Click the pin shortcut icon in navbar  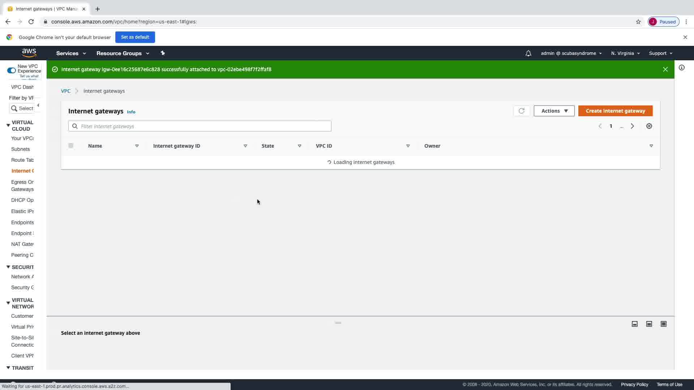pos(163,53)
